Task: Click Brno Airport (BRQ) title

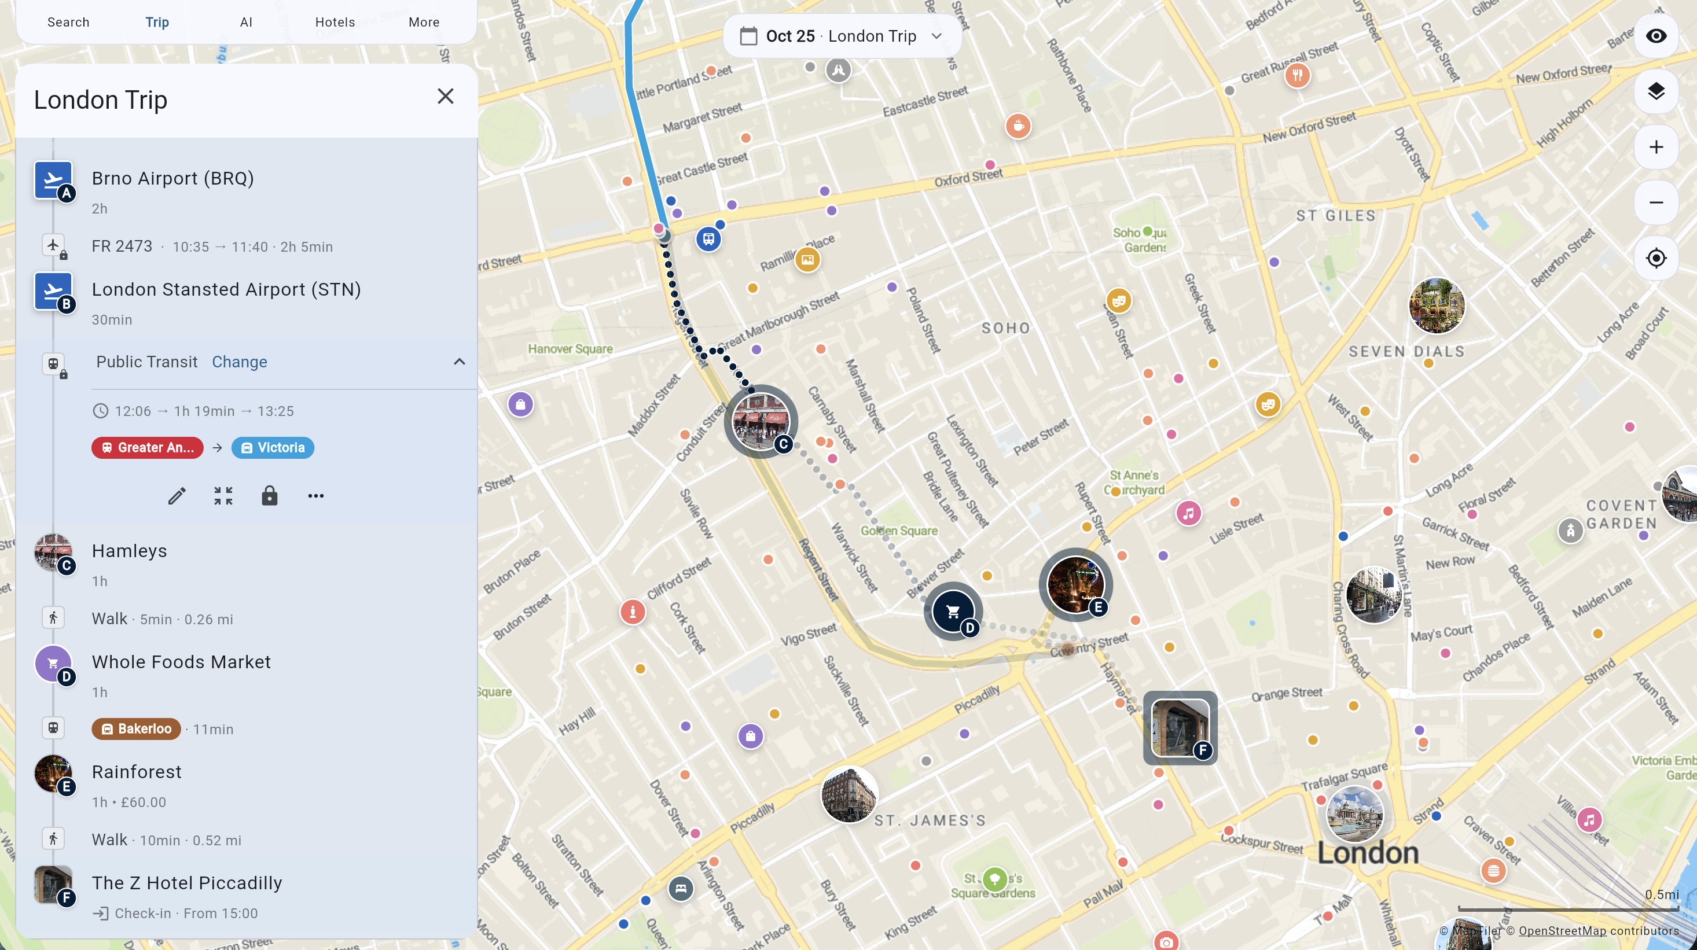Action: (172, 178)
